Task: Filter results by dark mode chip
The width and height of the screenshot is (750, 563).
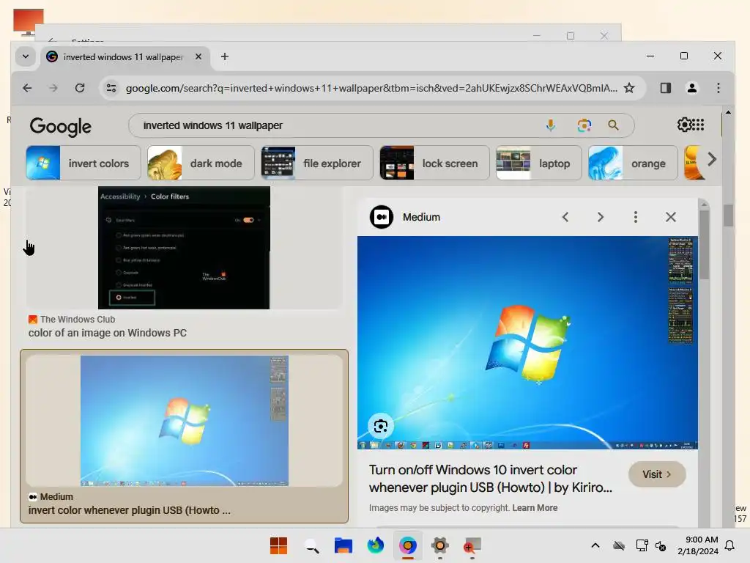Action: pyautogui.click(x=200, y=163)
